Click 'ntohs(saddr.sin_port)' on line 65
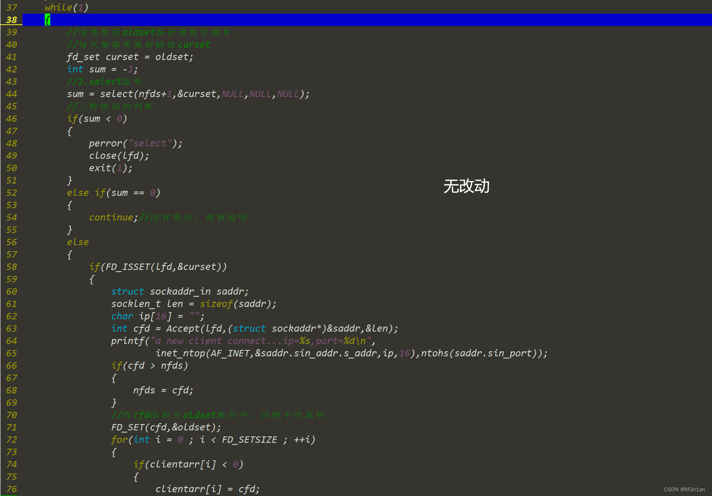 coord(481,353)
